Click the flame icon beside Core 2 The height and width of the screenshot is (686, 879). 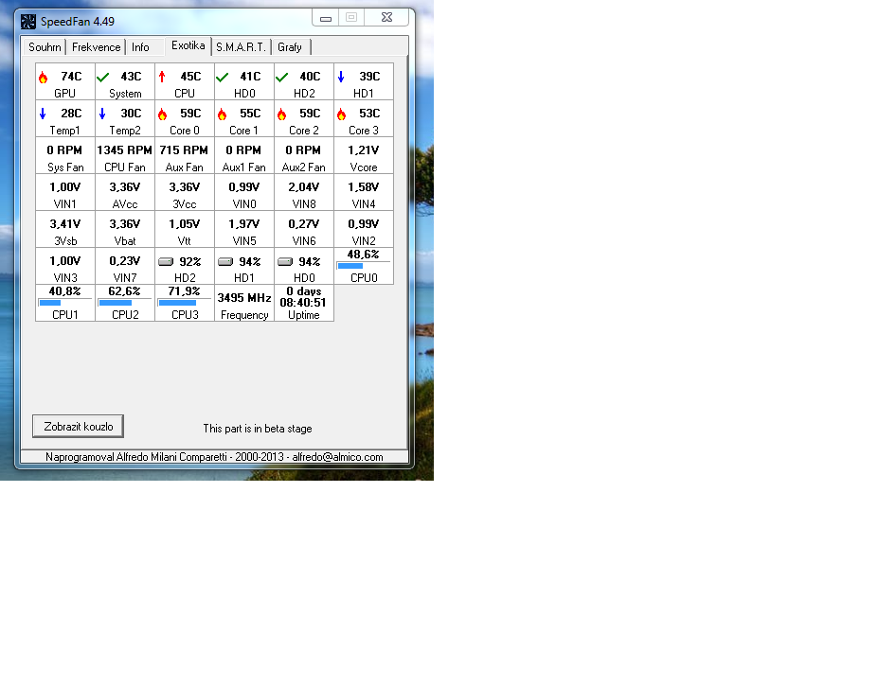point(282,114)
